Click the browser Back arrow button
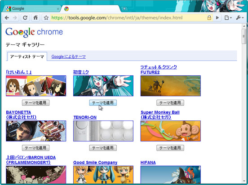The width and height of the screenshot is (248, 185). (x=7, y=17)
